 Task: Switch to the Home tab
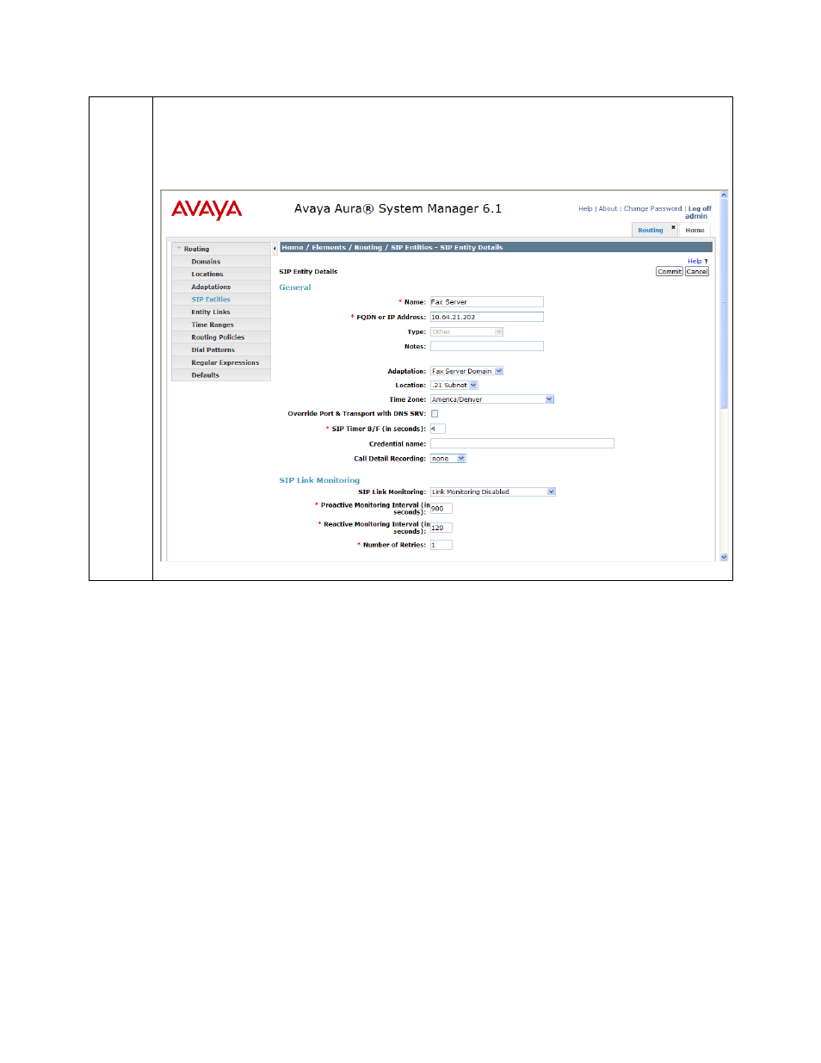tap(694, 230)
